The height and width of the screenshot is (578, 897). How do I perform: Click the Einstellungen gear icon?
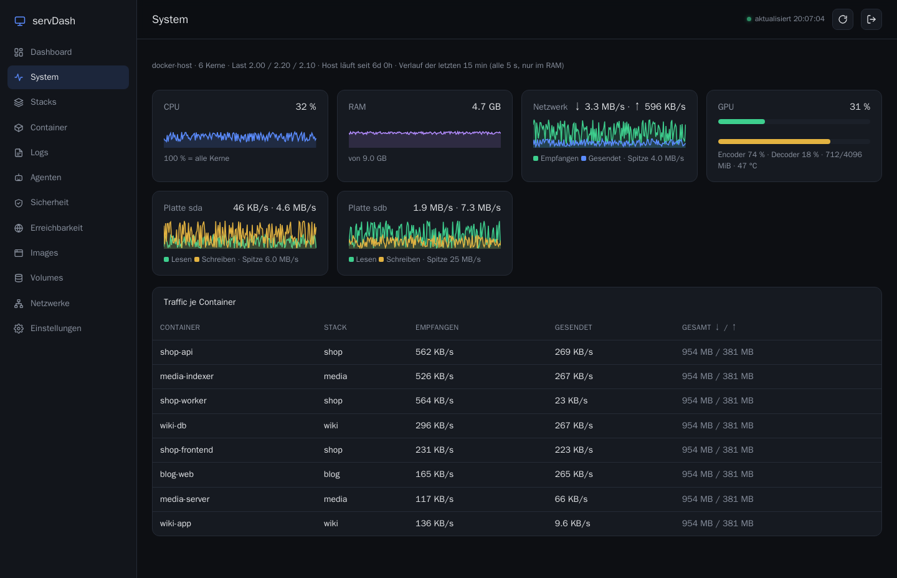pyautogui.click(x=19, y=329)
